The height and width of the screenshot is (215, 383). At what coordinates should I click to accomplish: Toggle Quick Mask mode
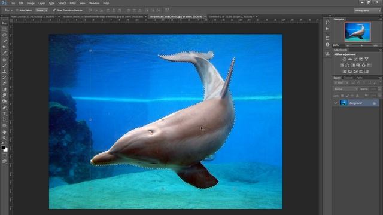(x=4, y=155)
